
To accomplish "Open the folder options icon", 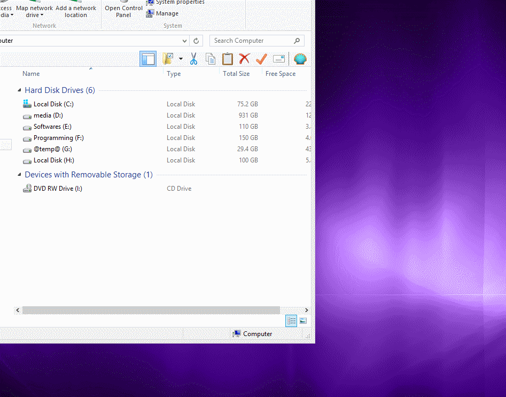I will pyautogui.click(x=168, y=59).
